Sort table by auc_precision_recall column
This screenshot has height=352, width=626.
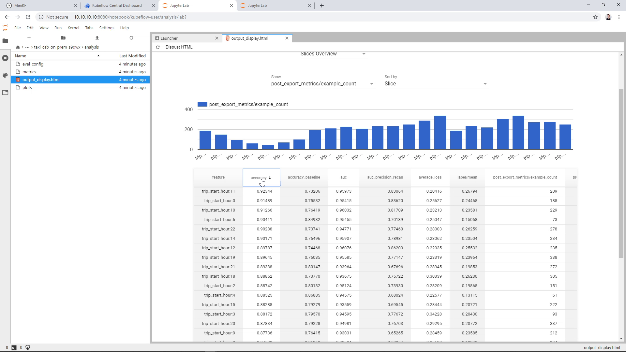coord(385,177)
